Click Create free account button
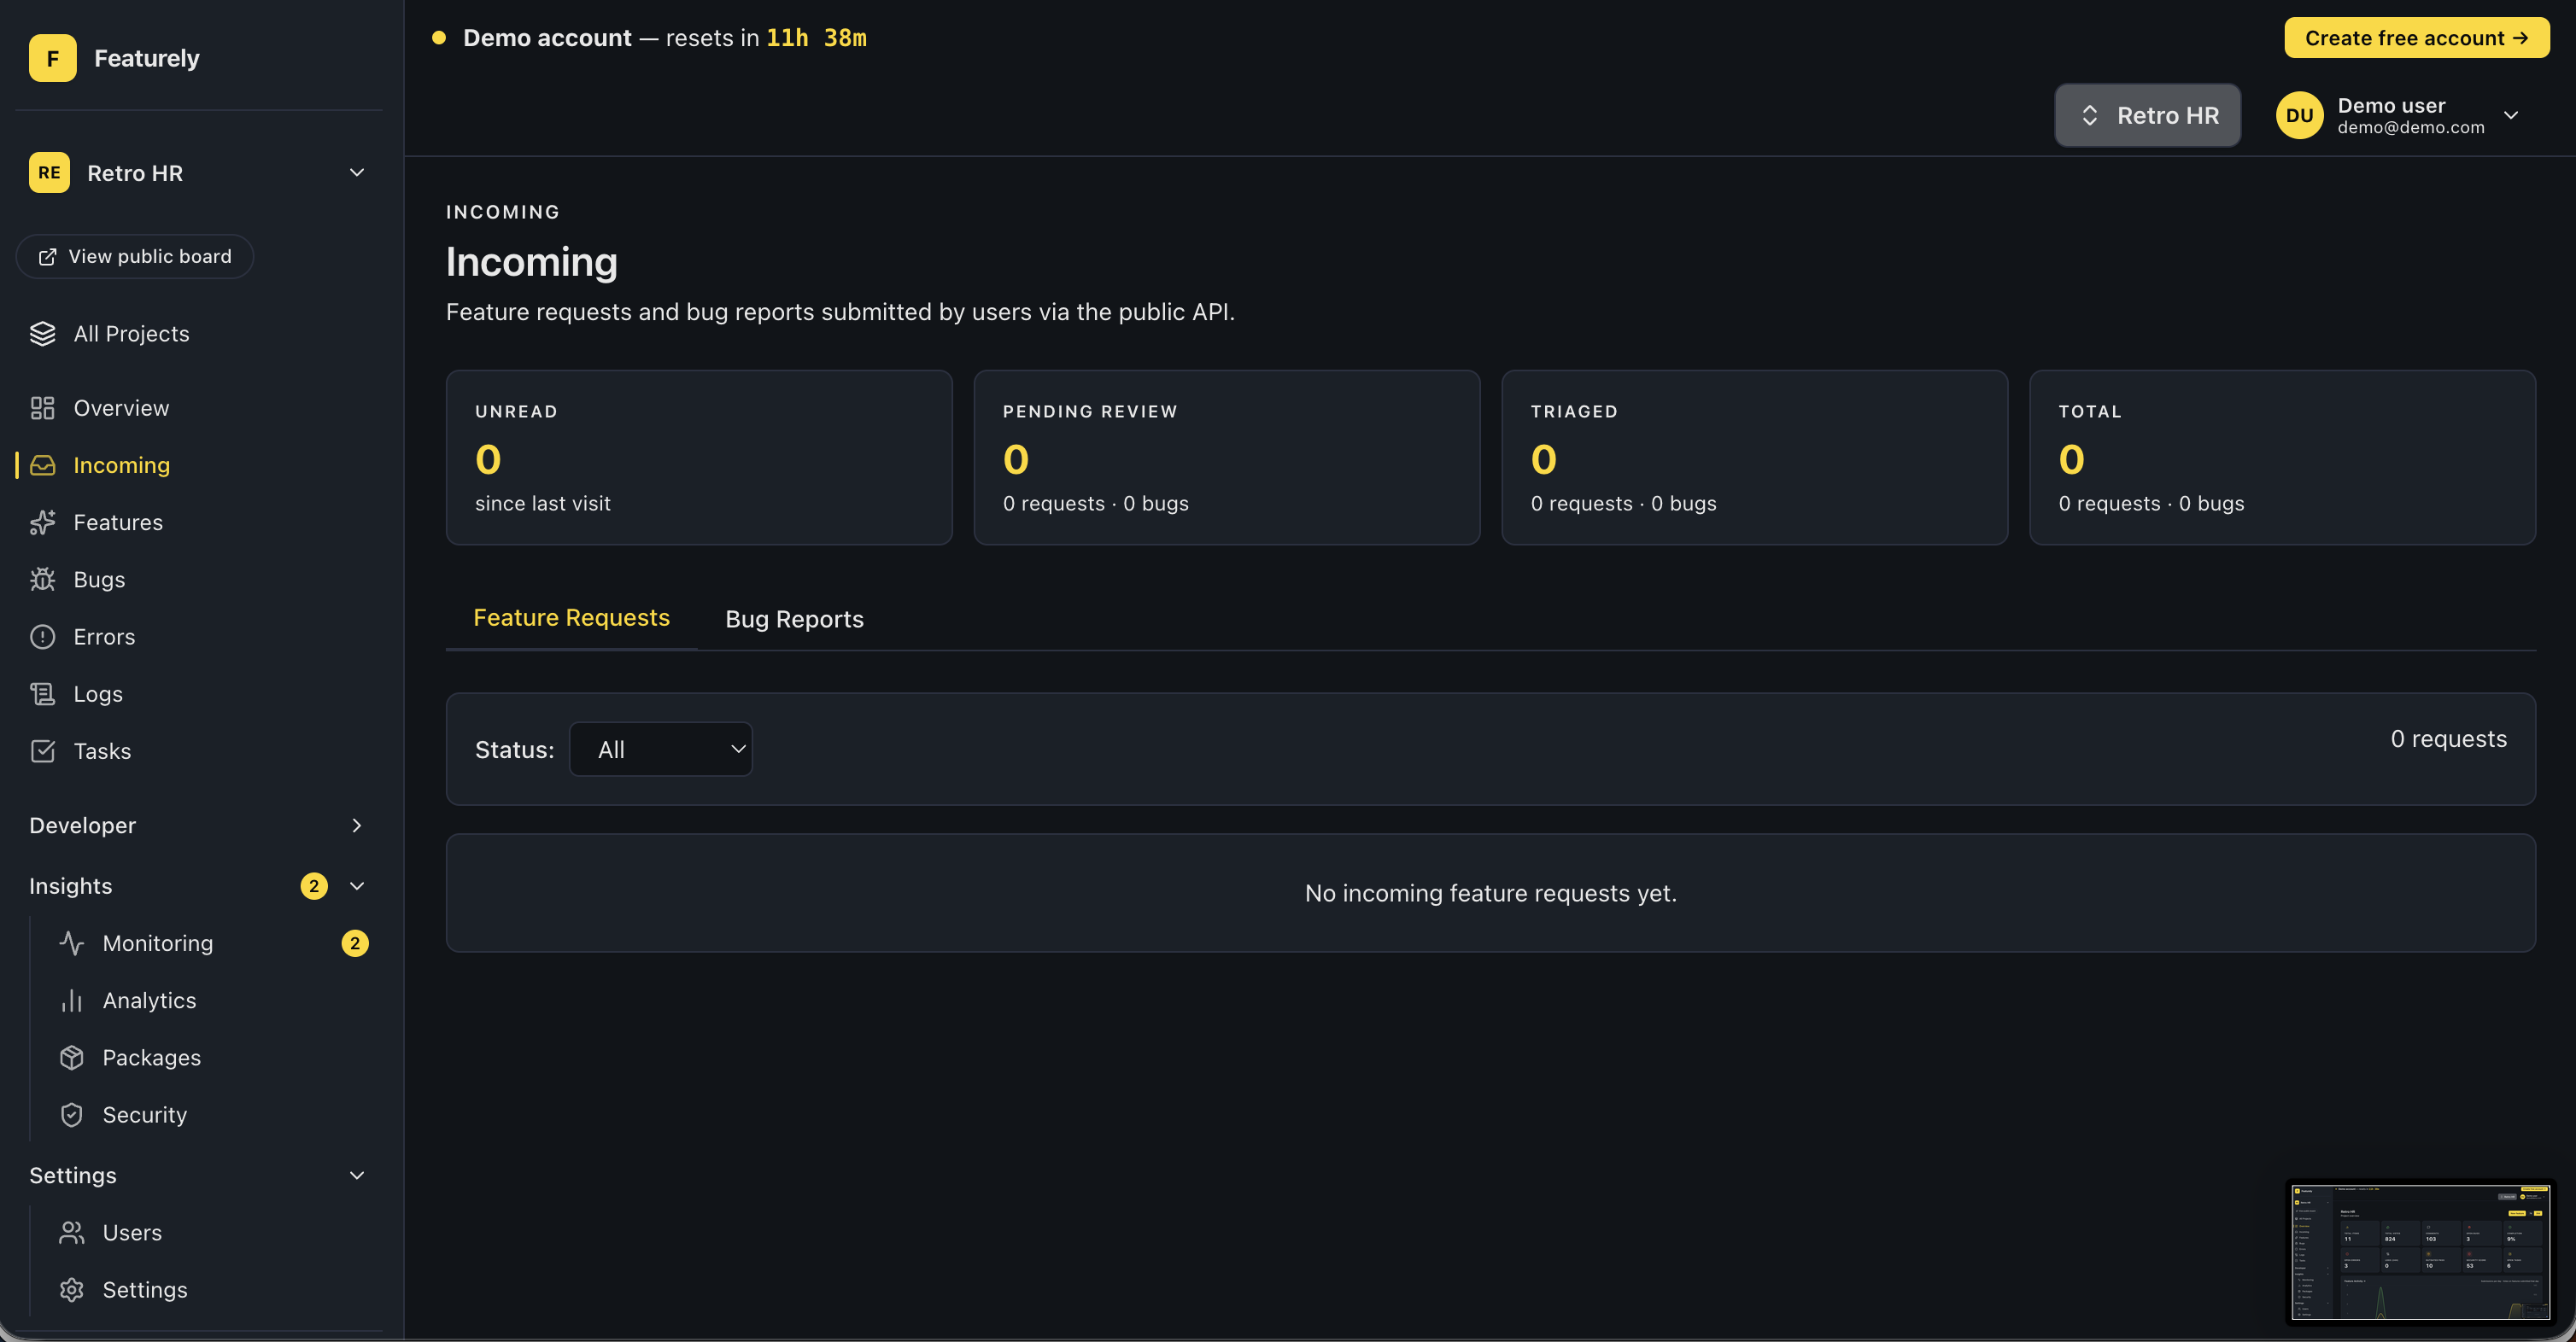2576x1342 pixels. 2416,38
